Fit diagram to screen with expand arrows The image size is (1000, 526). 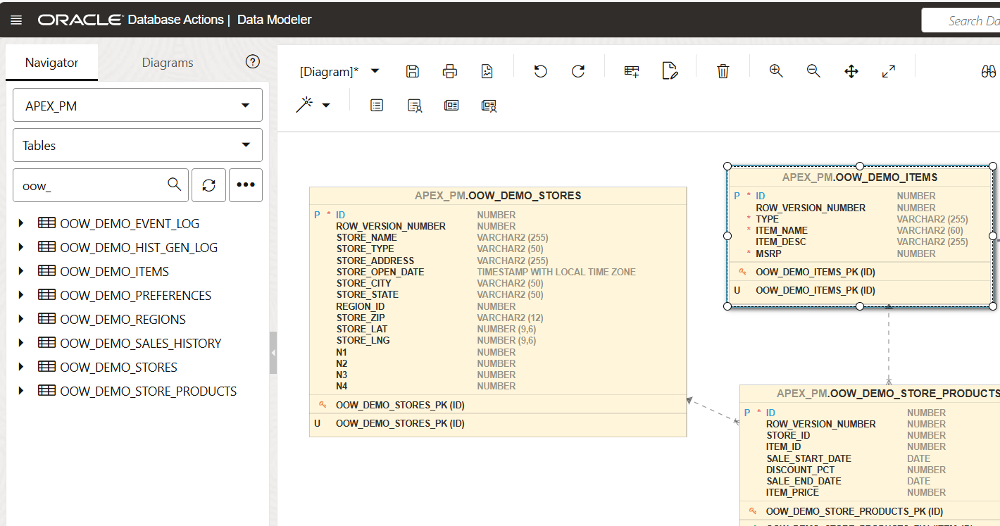889,71
